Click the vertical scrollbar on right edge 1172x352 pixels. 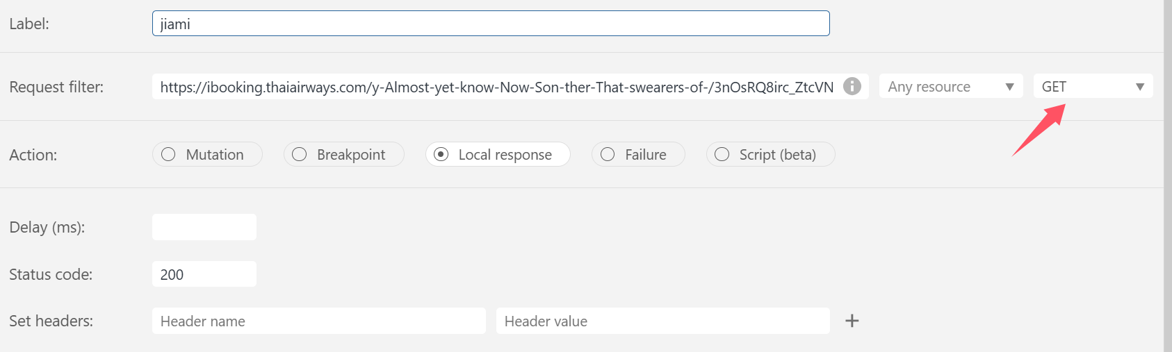1167,174
